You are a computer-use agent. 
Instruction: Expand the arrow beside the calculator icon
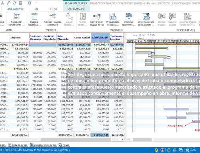pyautogui.click(x=25, y=3)
